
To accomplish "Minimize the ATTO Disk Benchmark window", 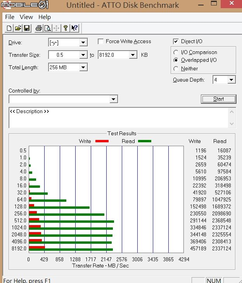I will (x=201, y=5).
